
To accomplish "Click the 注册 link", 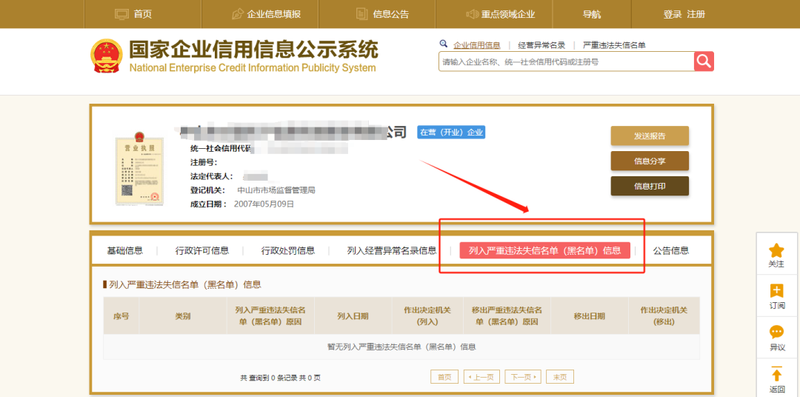I will pos(696,14).
